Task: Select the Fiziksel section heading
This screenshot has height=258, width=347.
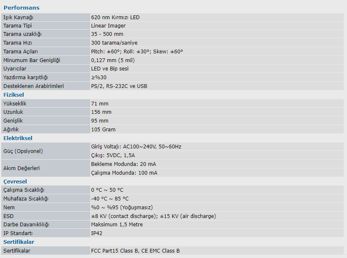Action: click(x=14, y=95)
